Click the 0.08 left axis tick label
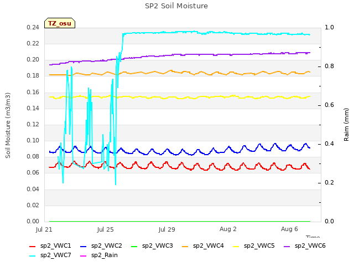Image resolution: width=354 pixels, height=266 pixels. coord(33,157)
